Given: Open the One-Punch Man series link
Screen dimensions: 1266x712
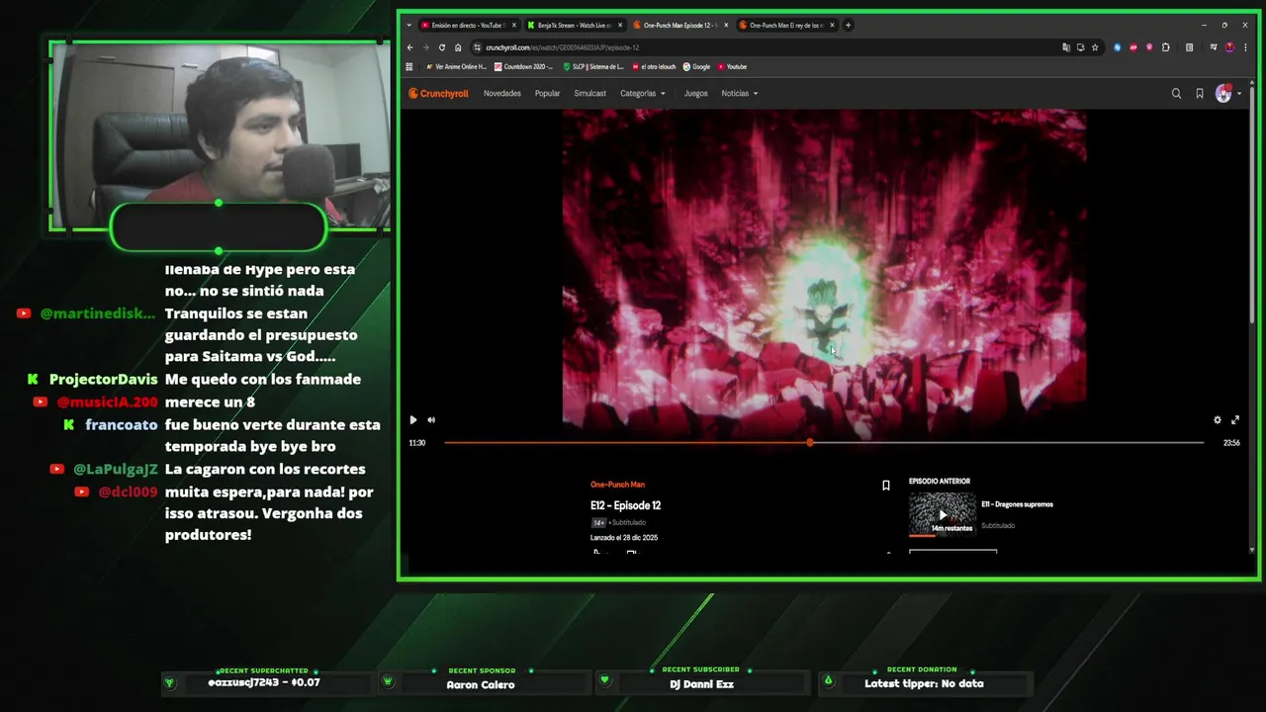Looking at the screenshot, I should pos(617,485).
